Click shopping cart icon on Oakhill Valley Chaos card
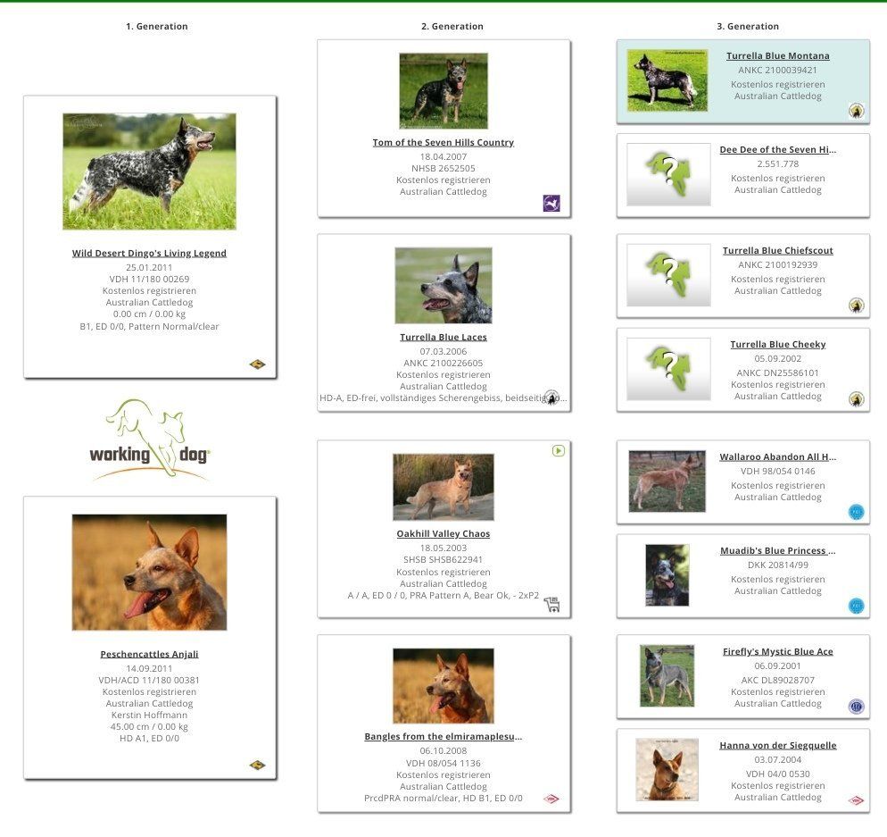887x837 pixels. tap(552, 604)
